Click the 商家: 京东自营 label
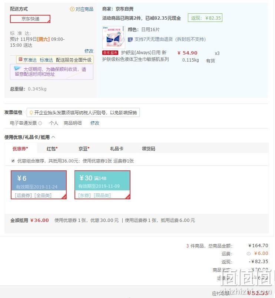The width and height of the screenshot is (275, 298). coord(117,9)
